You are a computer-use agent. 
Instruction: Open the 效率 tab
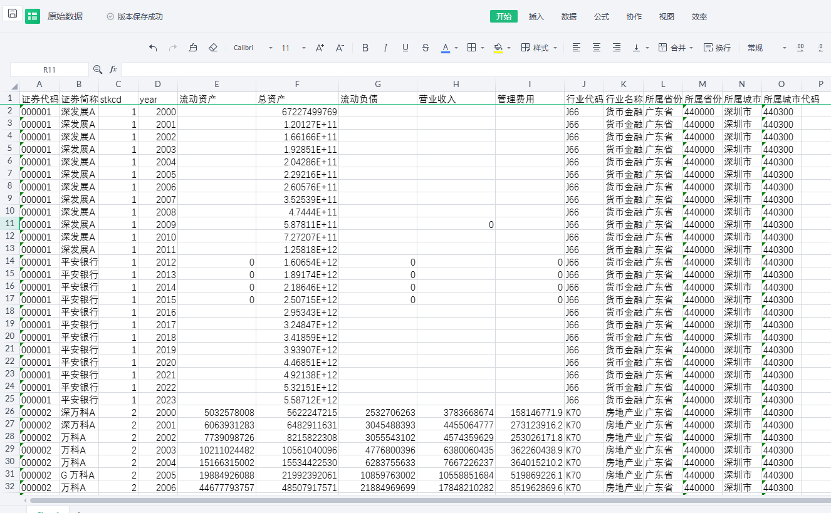coord(699,16)
